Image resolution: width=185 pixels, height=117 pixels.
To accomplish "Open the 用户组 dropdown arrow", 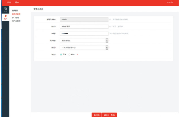I will (107, 40).
